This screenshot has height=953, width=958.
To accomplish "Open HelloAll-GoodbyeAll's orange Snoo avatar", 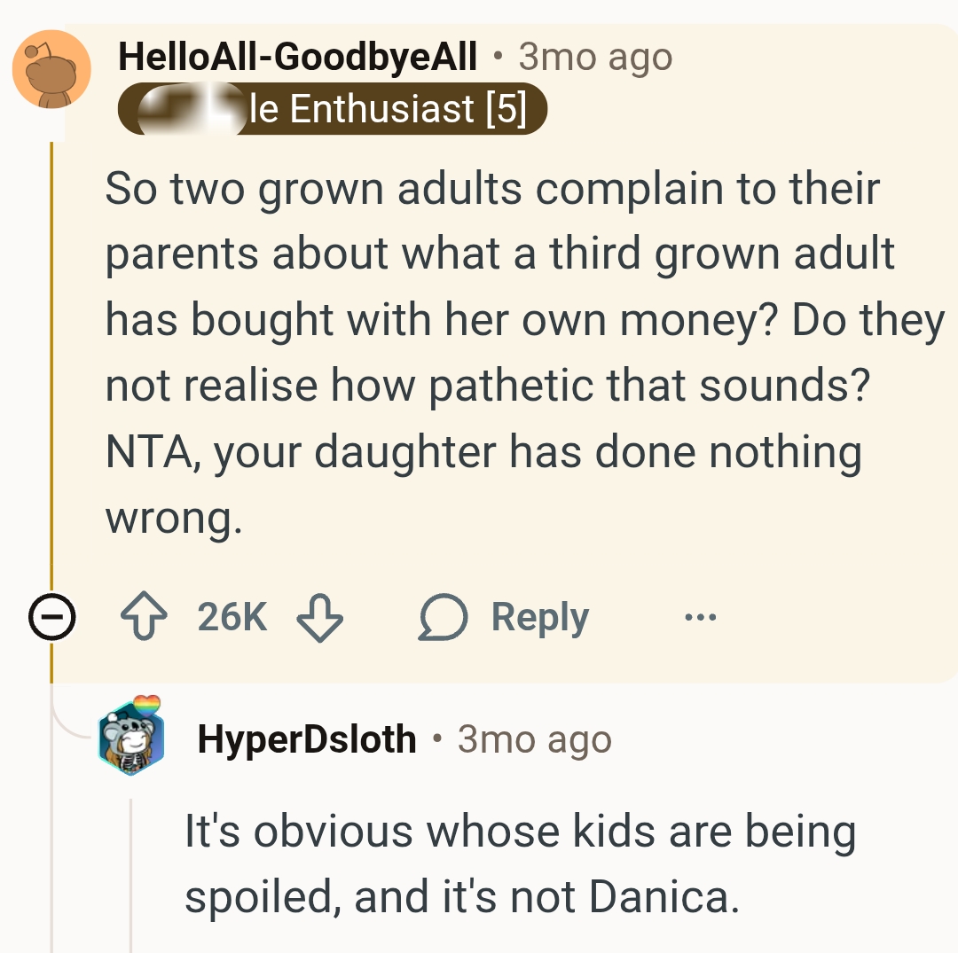I will (51, 69).
